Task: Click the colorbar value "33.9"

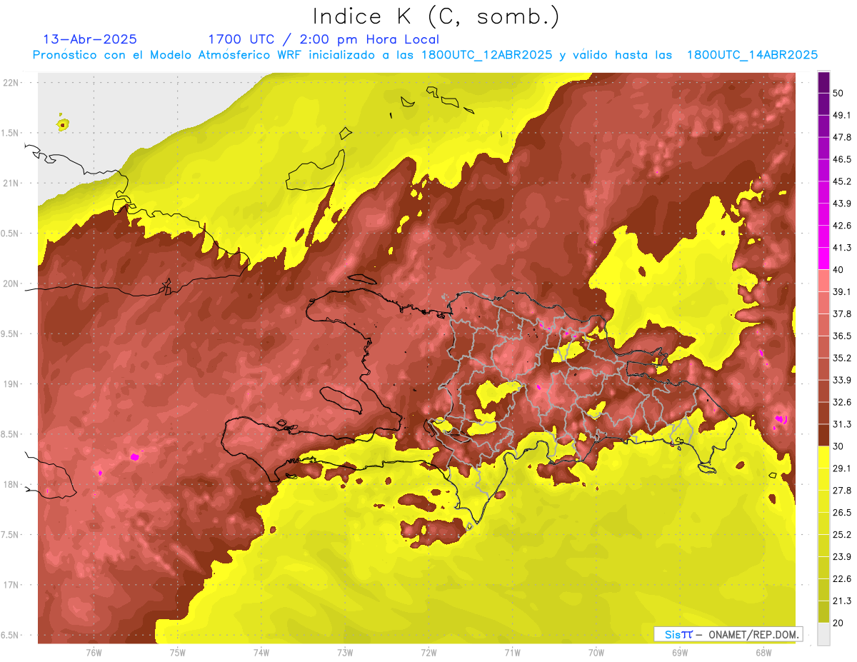Action: [x=842, y=380]
